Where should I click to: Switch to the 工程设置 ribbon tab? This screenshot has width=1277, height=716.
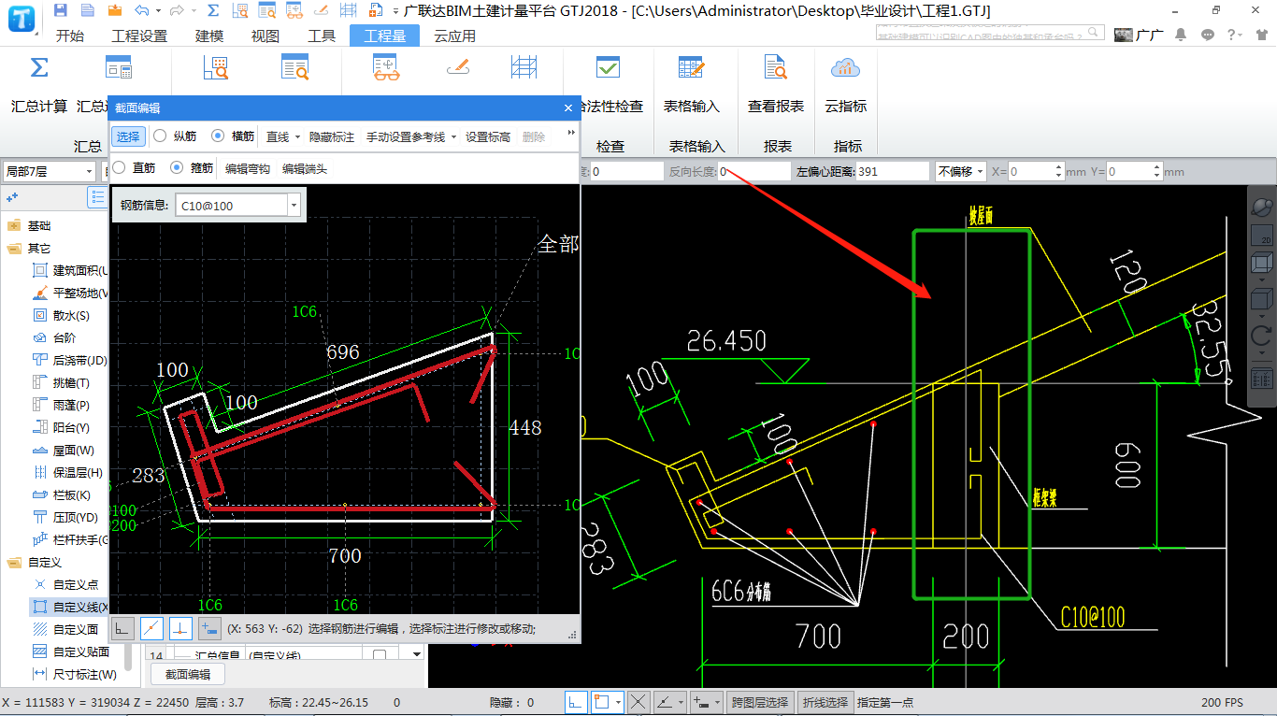click(x=139, y=36)
